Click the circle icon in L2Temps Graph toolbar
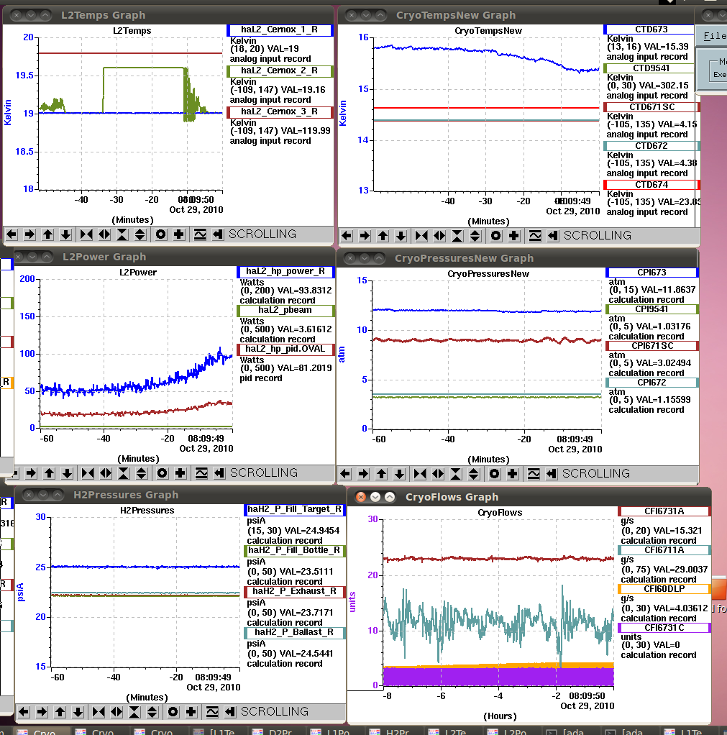The height and width of the screenshot is (735, 727). click(161, 234)
